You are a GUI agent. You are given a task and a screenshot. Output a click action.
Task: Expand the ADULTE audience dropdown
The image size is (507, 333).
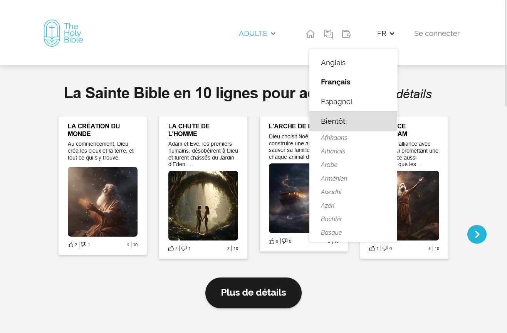257,34
